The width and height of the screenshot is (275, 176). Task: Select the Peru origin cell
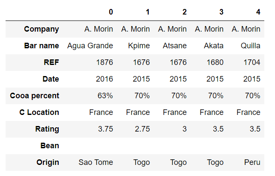[251, 162]
